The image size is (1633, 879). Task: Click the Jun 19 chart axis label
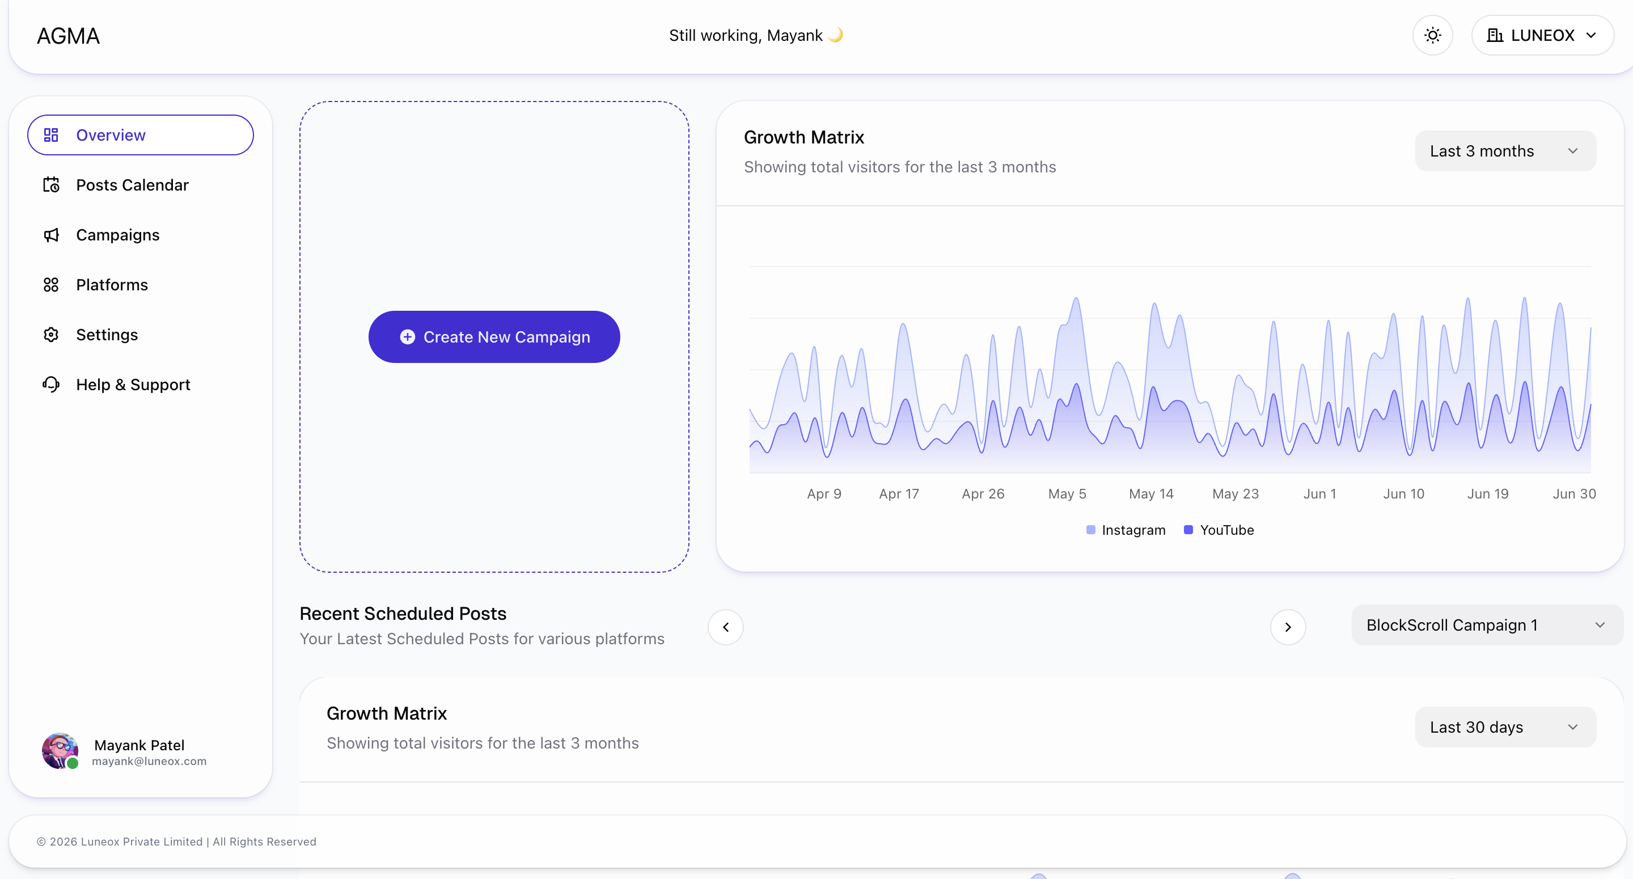tap(1488, 494)
